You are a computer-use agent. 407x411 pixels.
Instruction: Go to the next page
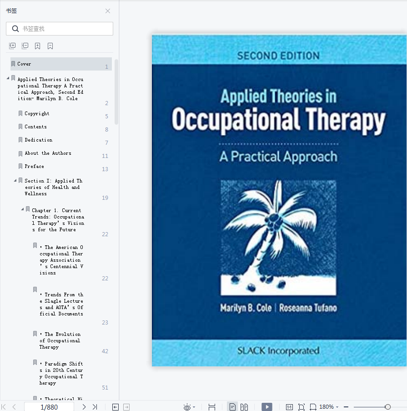pyautogui.click(x=84, y=407)
